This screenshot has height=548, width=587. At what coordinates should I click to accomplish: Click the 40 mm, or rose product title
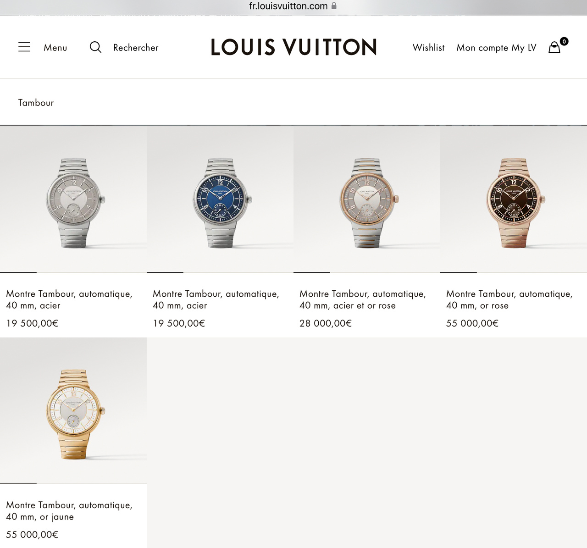[x=509, y=299]
